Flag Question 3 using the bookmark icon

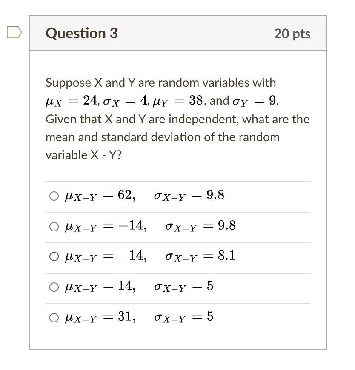click(14, 32)
